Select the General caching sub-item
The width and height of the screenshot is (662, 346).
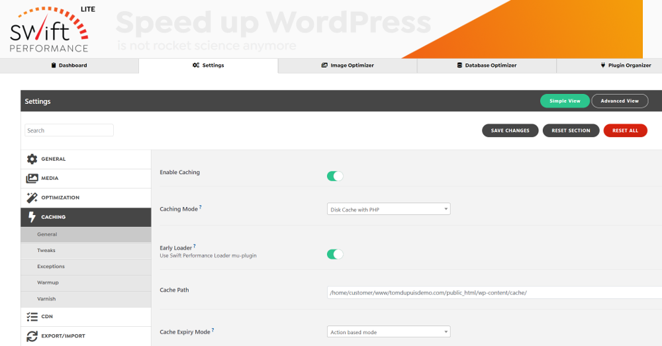85,234
